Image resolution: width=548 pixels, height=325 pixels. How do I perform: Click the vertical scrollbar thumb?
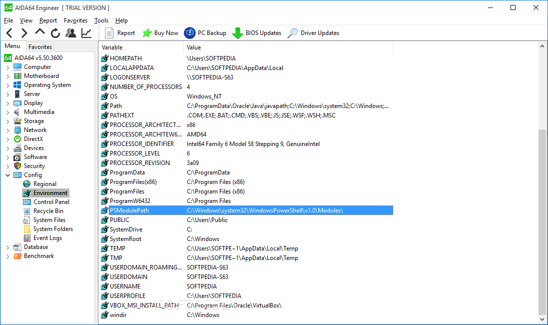pyautogui.click(x=542, y=222)
